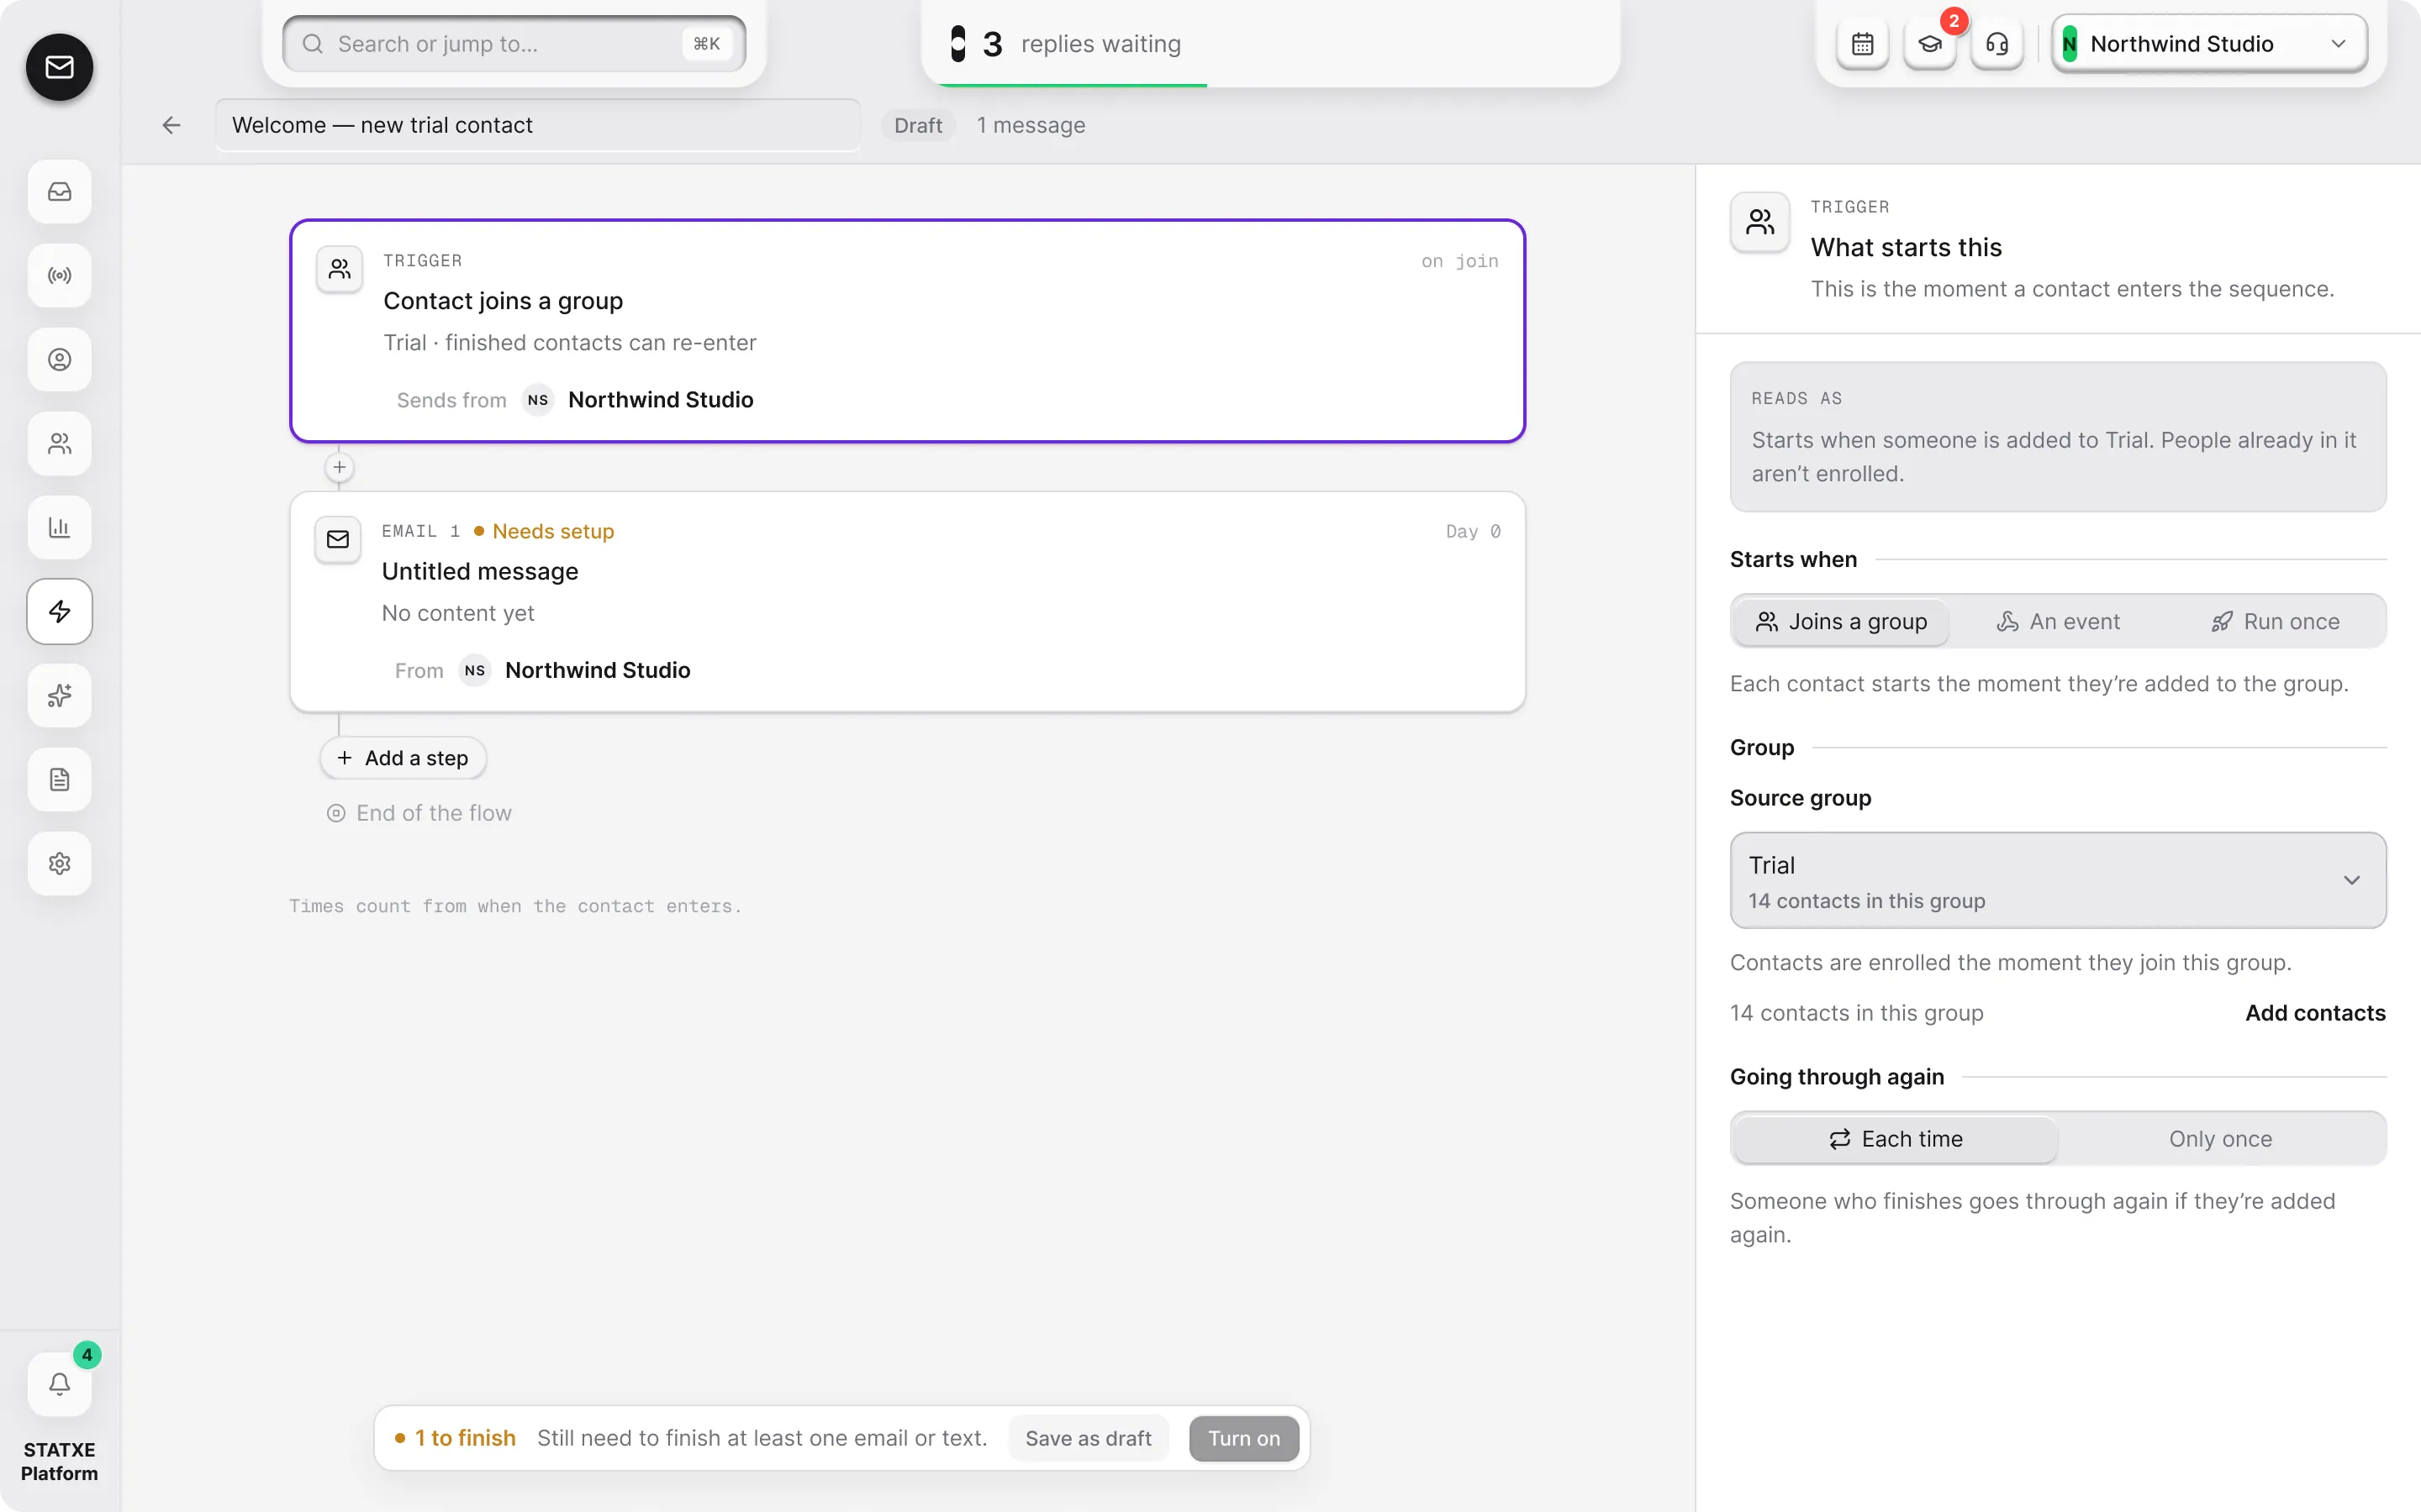Focus the Search or jump to field
Viewport: 2421px width, 1512px height.
coord(514,44)
